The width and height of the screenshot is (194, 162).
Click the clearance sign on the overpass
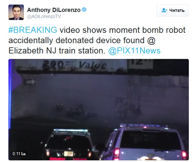tap(141, 64)
